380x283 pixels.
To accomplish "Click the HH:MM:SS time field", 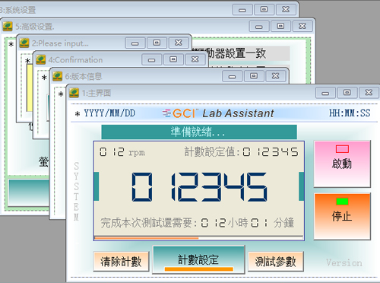I will (350, 113).
